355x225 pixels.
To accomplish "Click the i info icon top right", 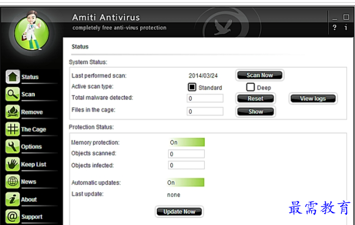I will coord(346,28).
